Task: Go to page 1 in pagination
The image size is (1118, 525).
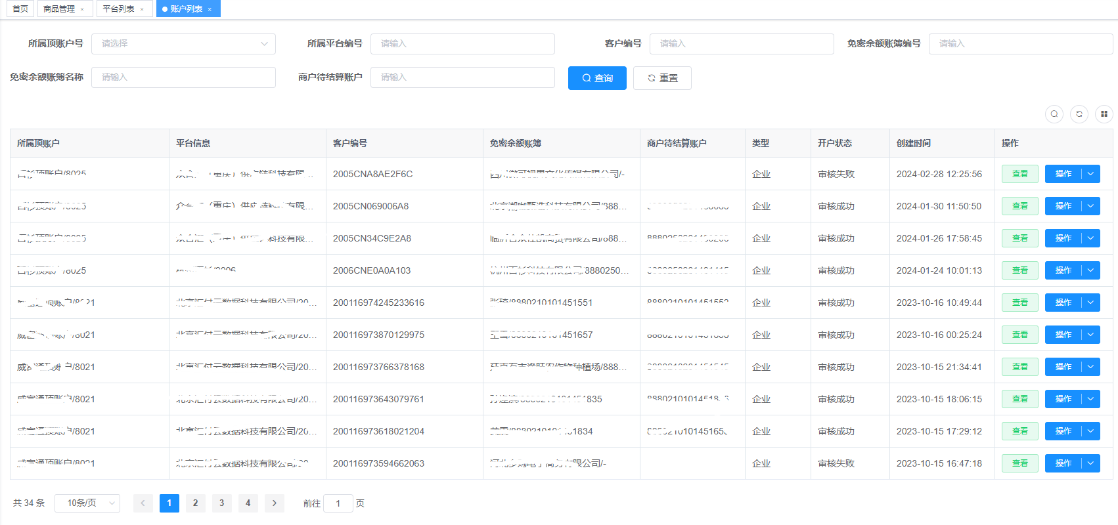Action: (x=169, y=503)
